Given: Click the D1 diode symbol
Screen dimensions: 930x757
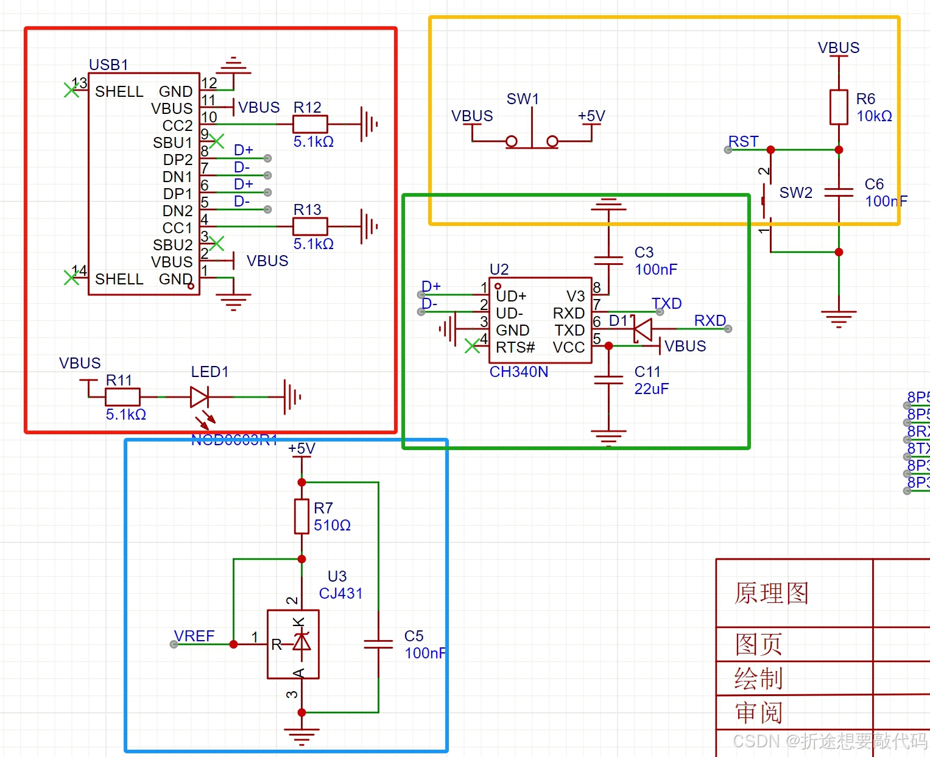Looking at the screenshot, I should click(x=643, y=329).
